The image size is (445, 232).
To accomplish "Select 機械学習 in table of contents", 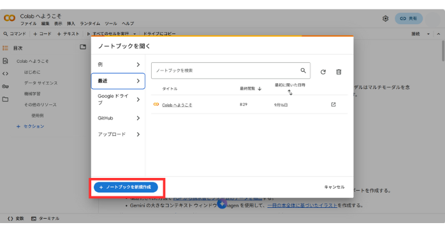I will tap(32, 93).
